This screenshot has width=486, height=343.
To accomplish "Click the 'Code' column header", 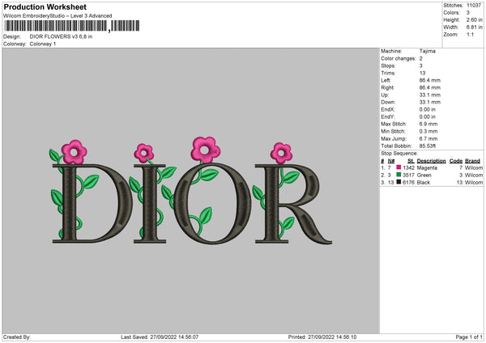I will coord(456,161).
